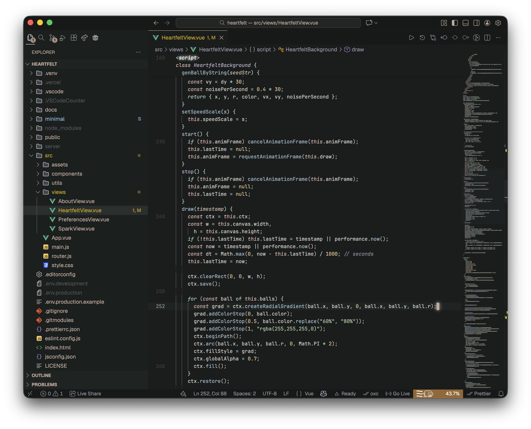Image resolution: width=531 pixels, height=429 pixels.
Task: Open the circled git graph icon
Action: [x=476, y=38]
